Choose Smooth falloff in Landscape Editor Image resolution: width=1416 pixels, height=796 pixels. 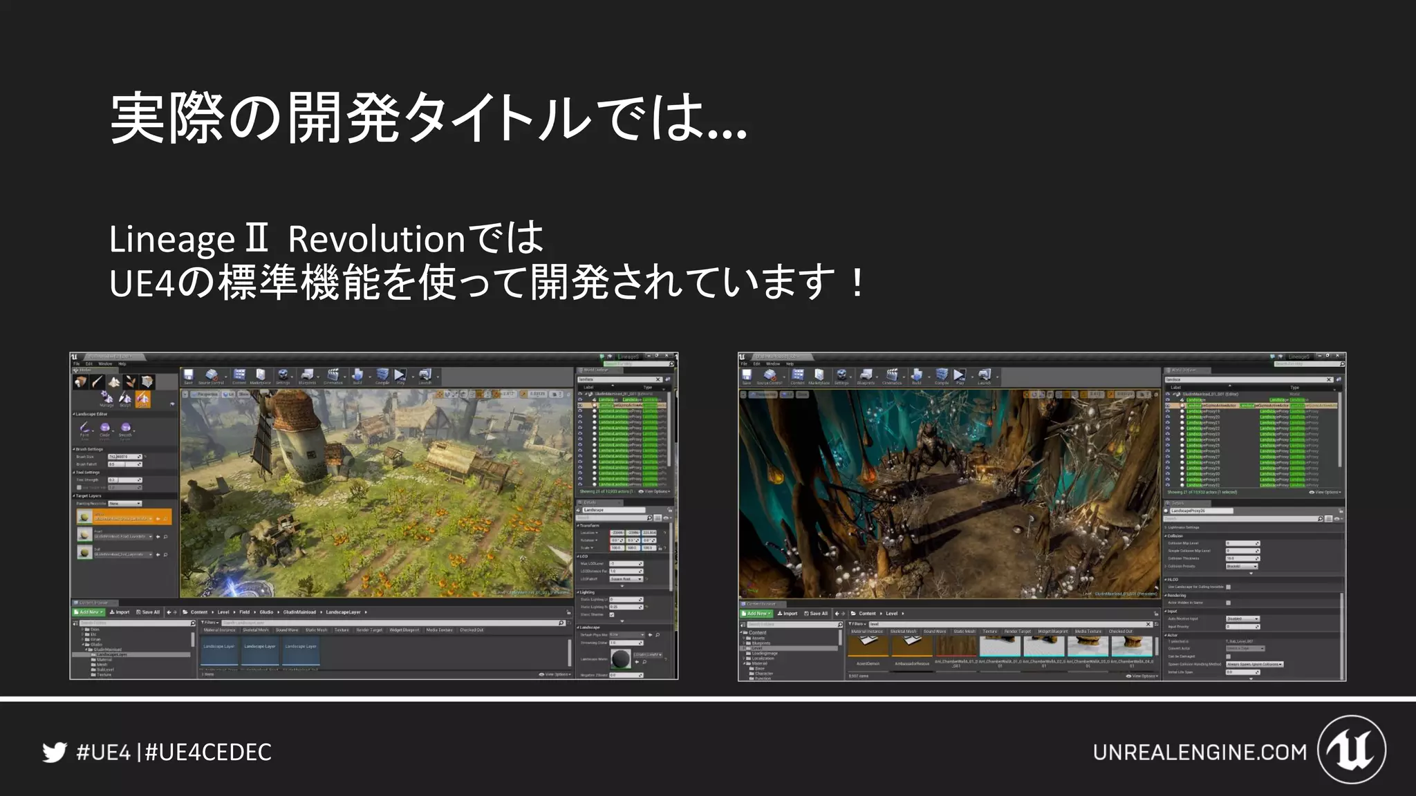point(125,429)
